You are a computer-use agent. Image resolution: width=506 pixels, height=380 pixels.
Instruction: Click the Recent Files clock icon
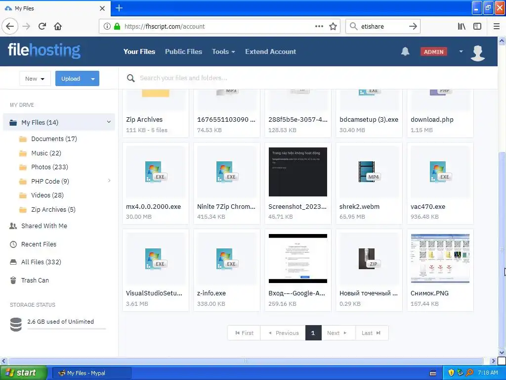[13, 244]
